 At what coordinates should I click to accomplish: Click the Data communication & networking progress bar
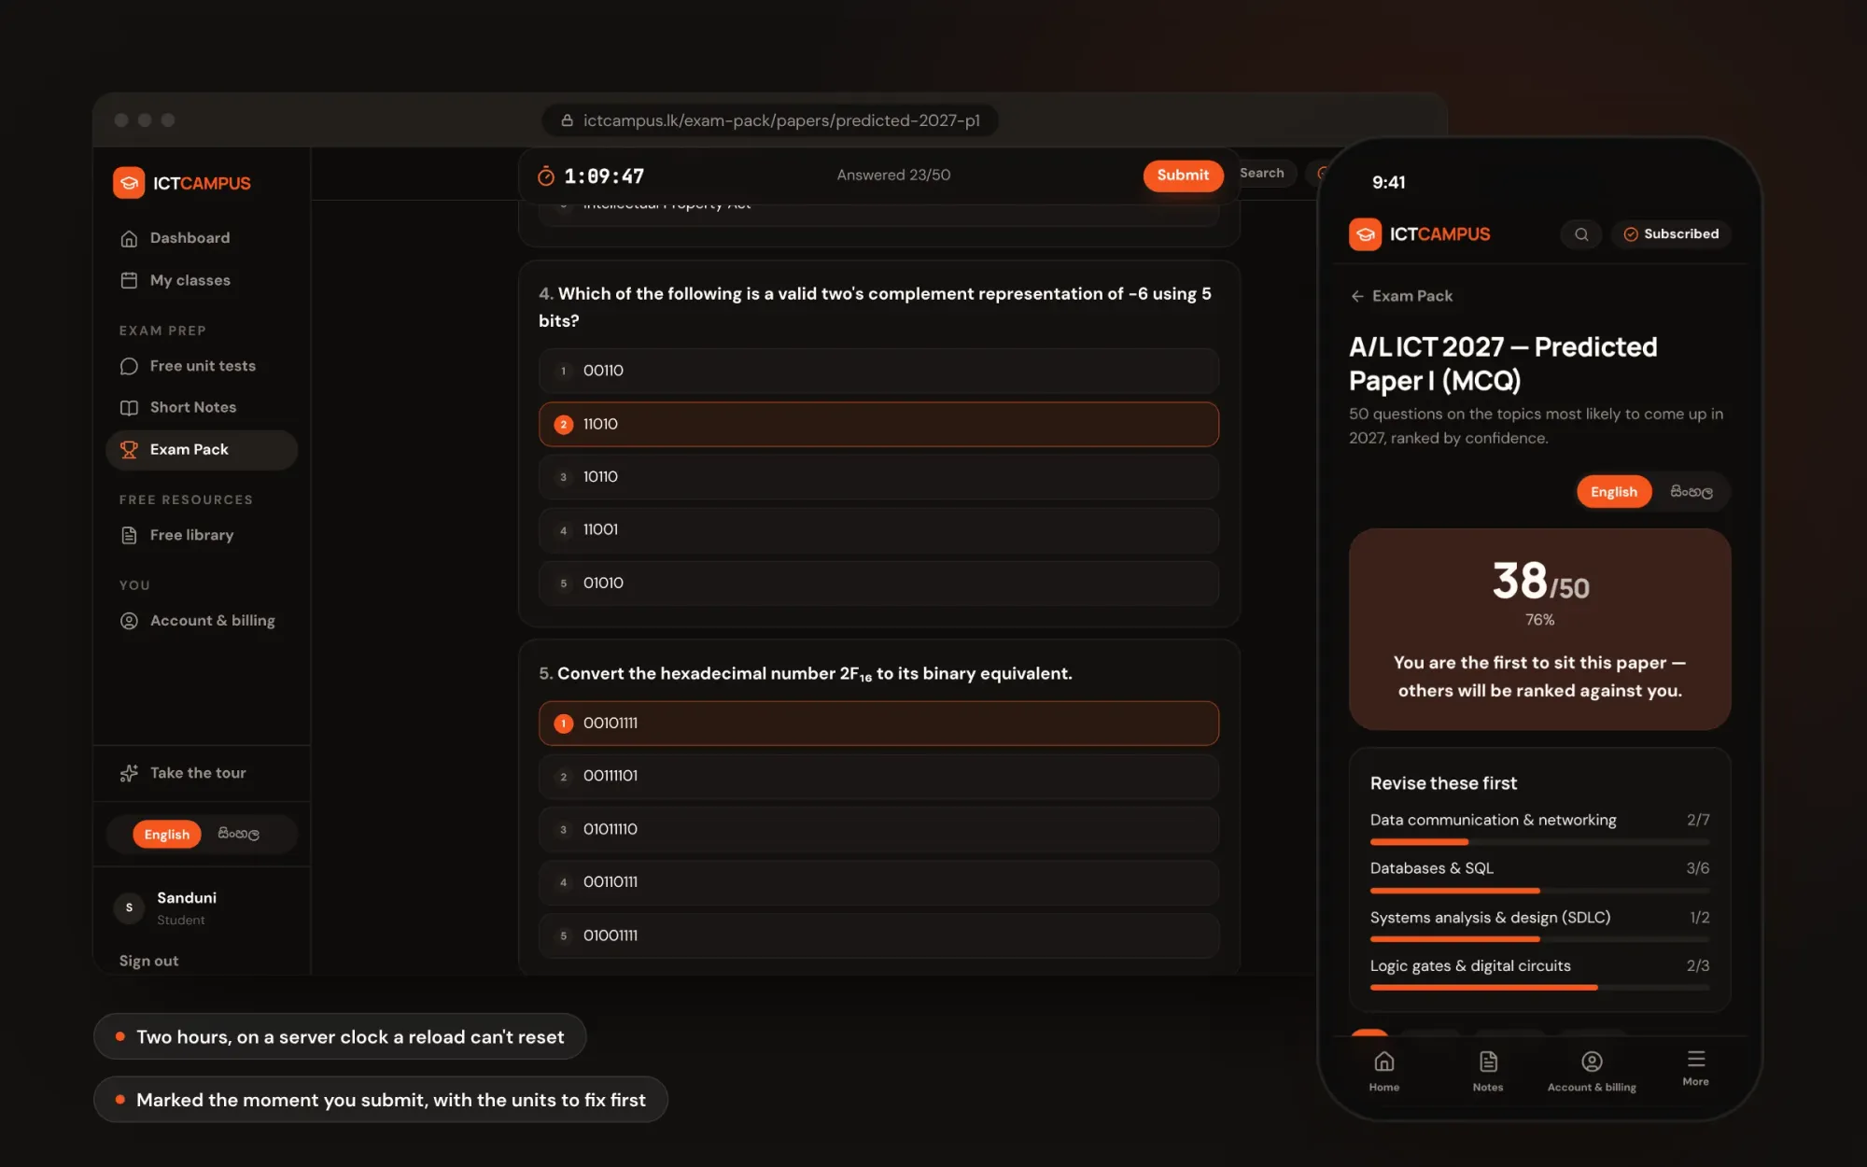(x=1539, y=842)
